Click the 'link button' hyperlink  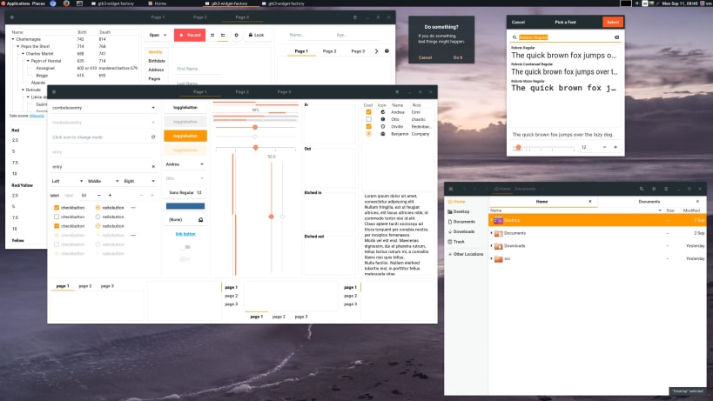click(x=185, y=234)
